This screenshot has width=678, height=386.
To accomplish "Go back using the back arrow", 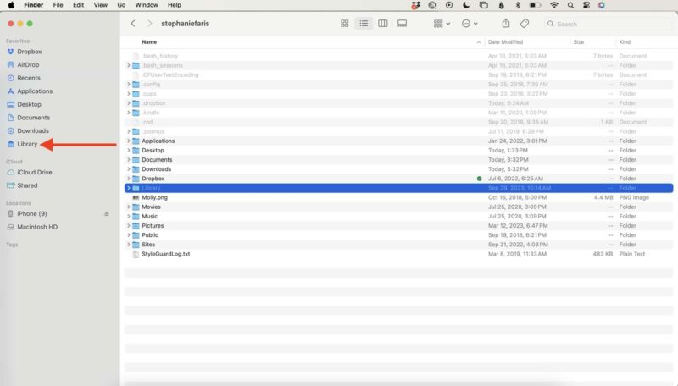I will click(x=133, y=24).
